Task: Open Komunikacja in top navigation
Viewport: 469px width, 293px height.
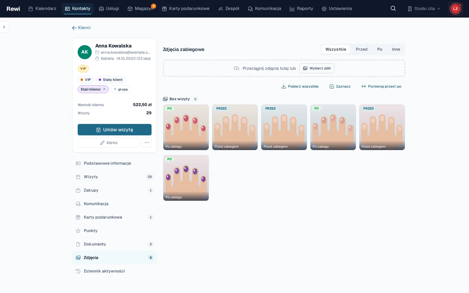Action: click(264, 8)
